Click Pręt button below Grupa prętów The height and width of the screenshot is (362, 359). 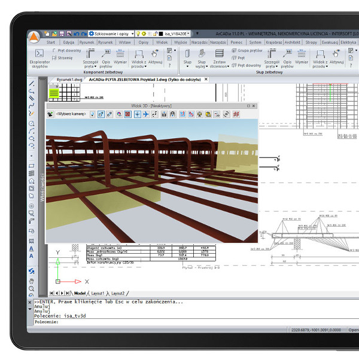tap(238, 57)
